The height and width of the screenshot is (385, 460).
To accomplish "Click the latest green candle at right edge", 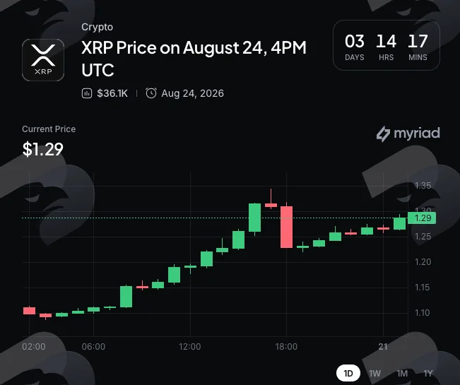I will click(399, 223).
